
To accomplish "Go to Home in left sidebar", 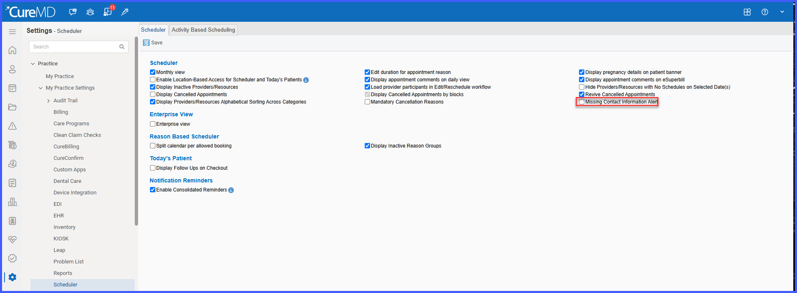I will click(12, 50).
